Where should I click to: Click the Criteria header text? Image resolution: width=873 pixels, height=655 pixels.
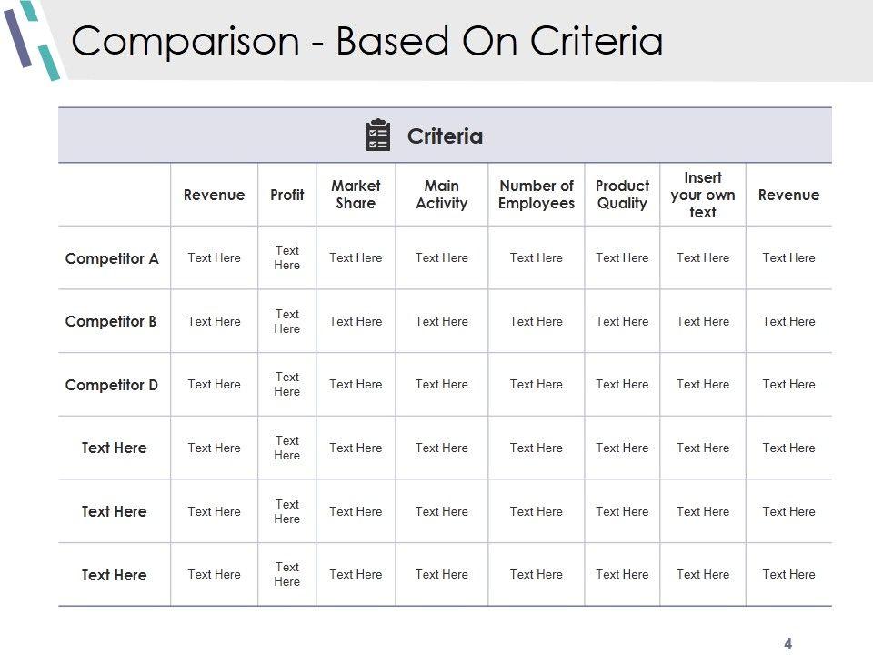click(x=445, y=136)
